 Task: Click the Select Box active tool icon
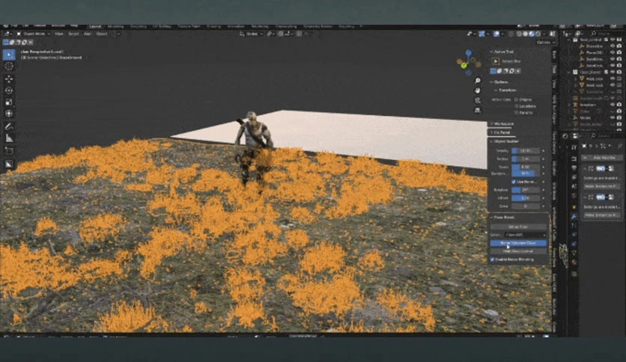tap(496, 61)
